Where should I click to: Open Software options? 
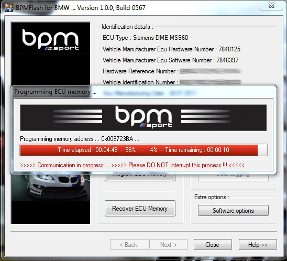(233, 211)
